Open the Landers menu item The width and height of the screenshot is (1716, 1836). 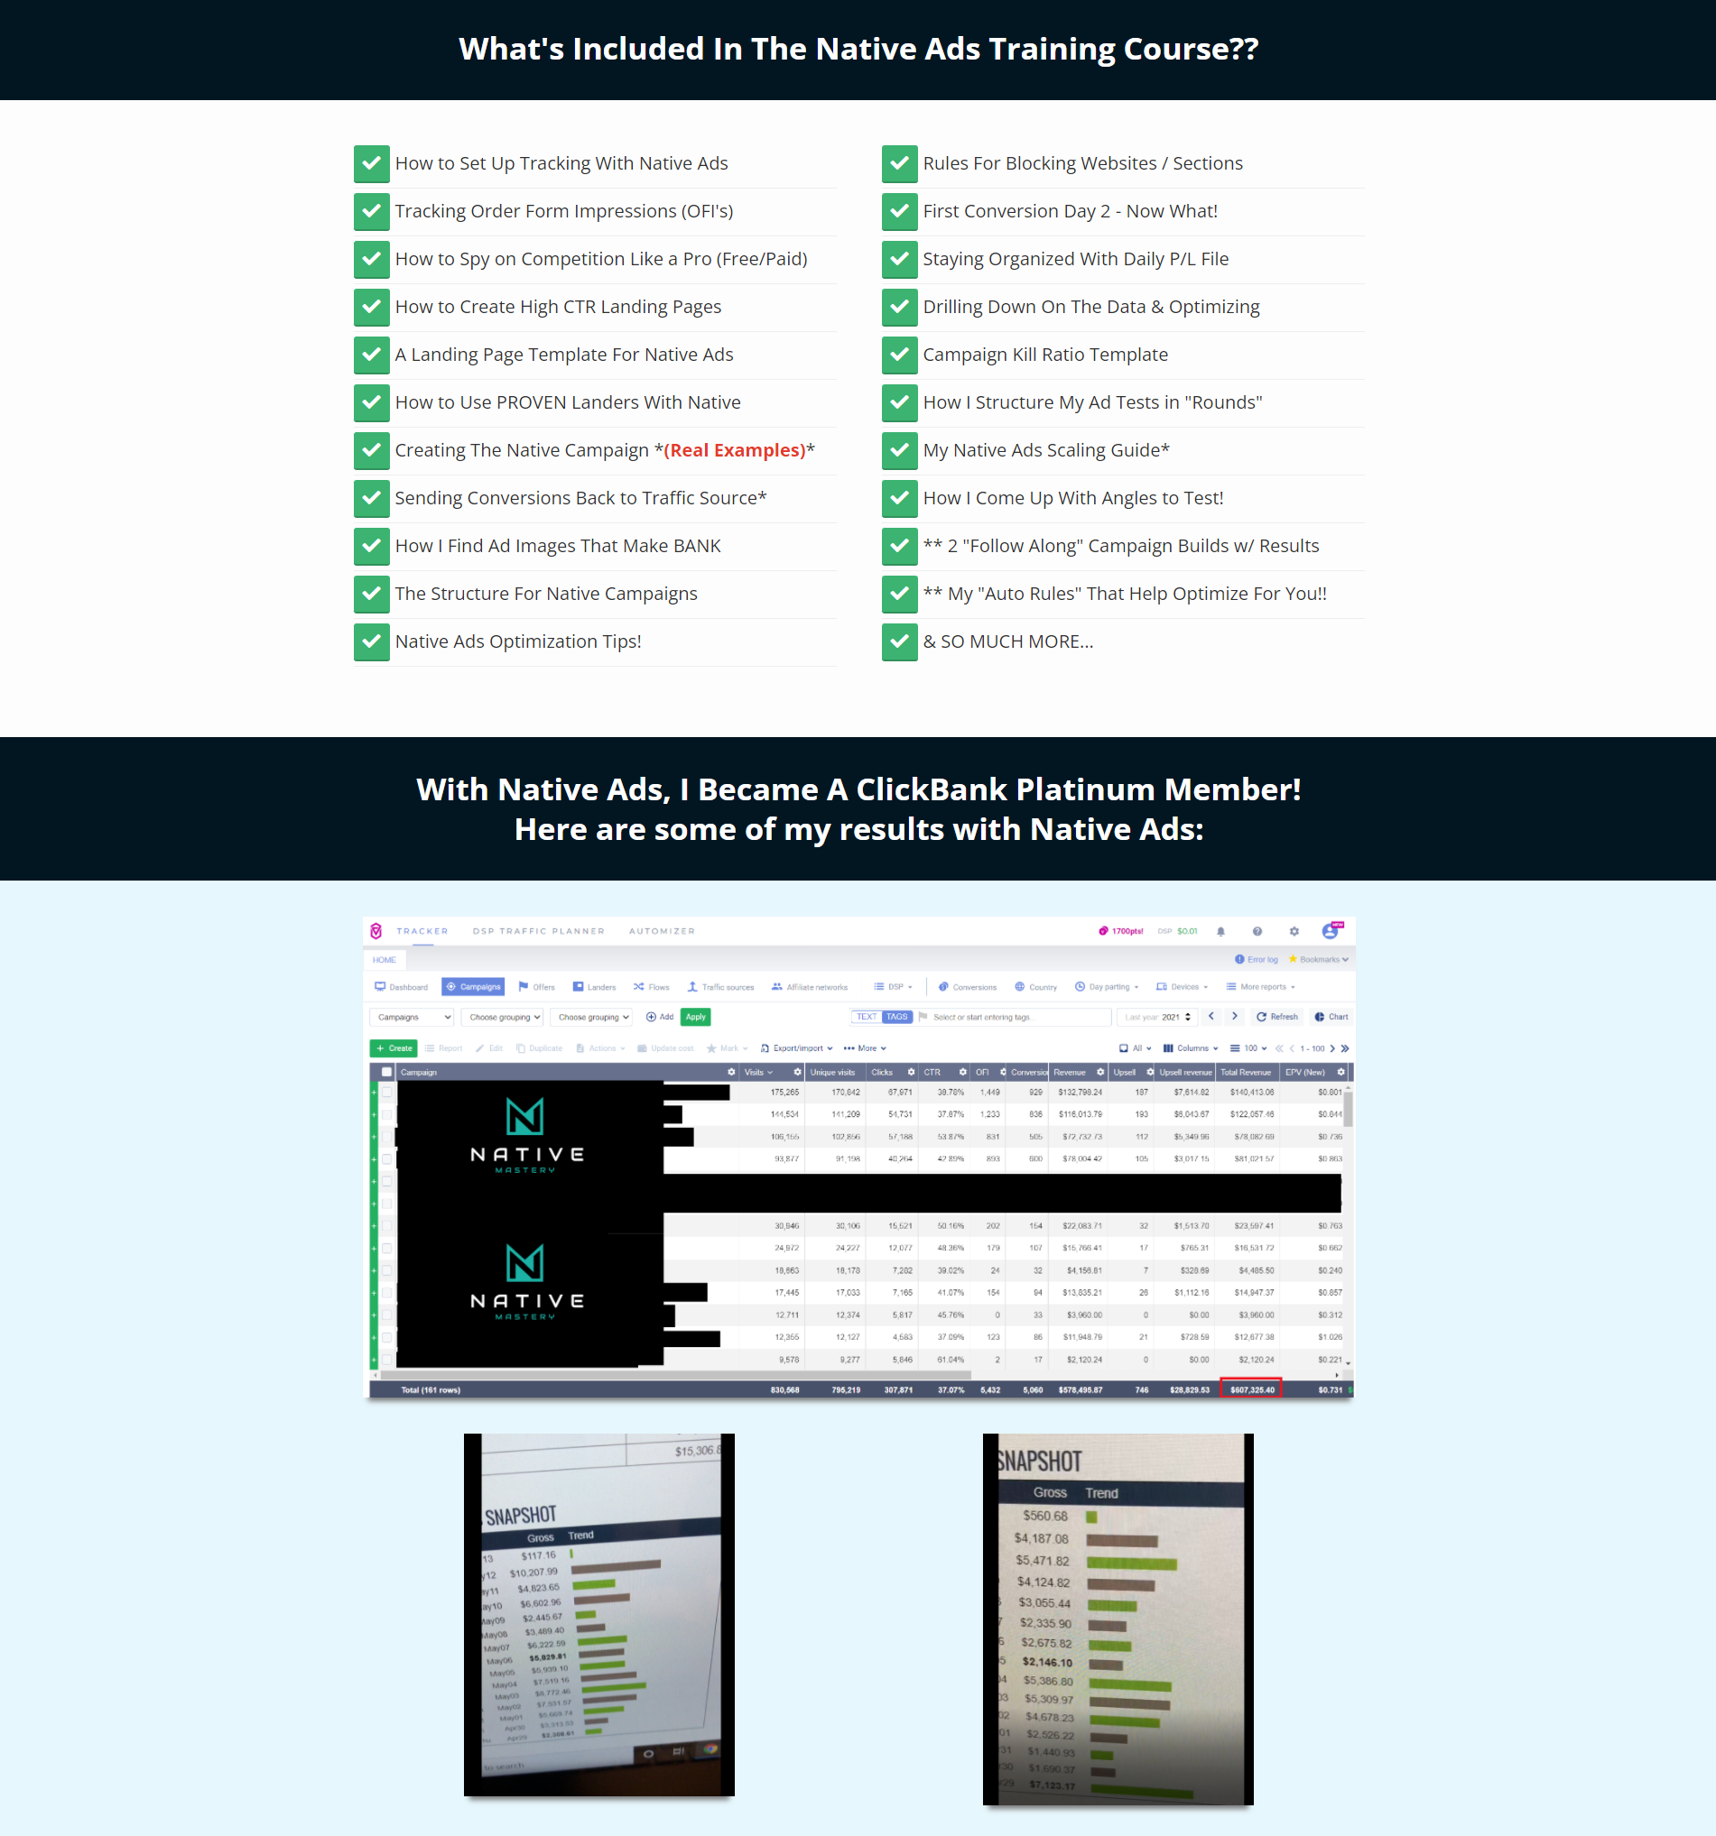pos(594,987)
